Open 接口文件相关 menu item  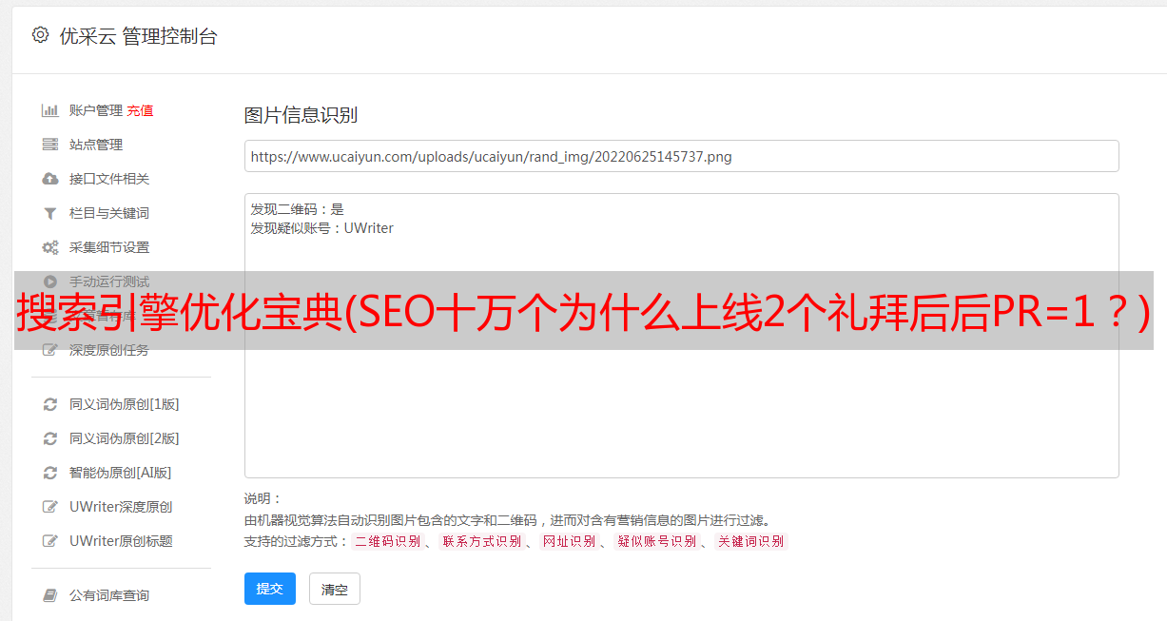point(109,179)
